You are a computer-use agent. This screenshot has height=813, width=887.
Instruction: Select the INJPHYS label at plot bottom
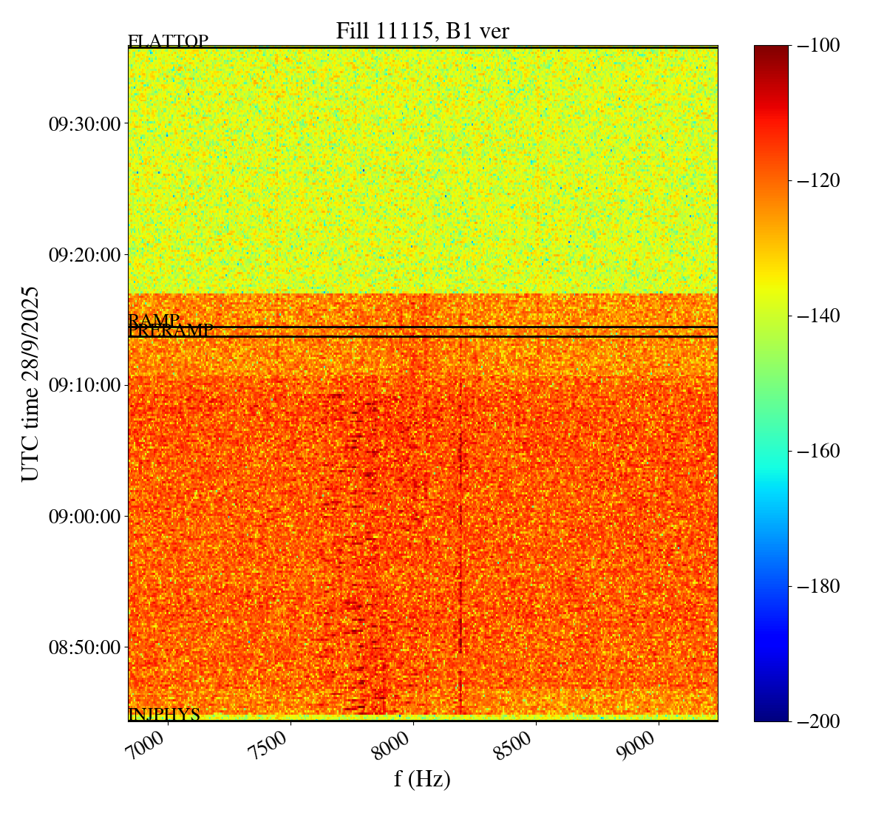pos(164,715)
